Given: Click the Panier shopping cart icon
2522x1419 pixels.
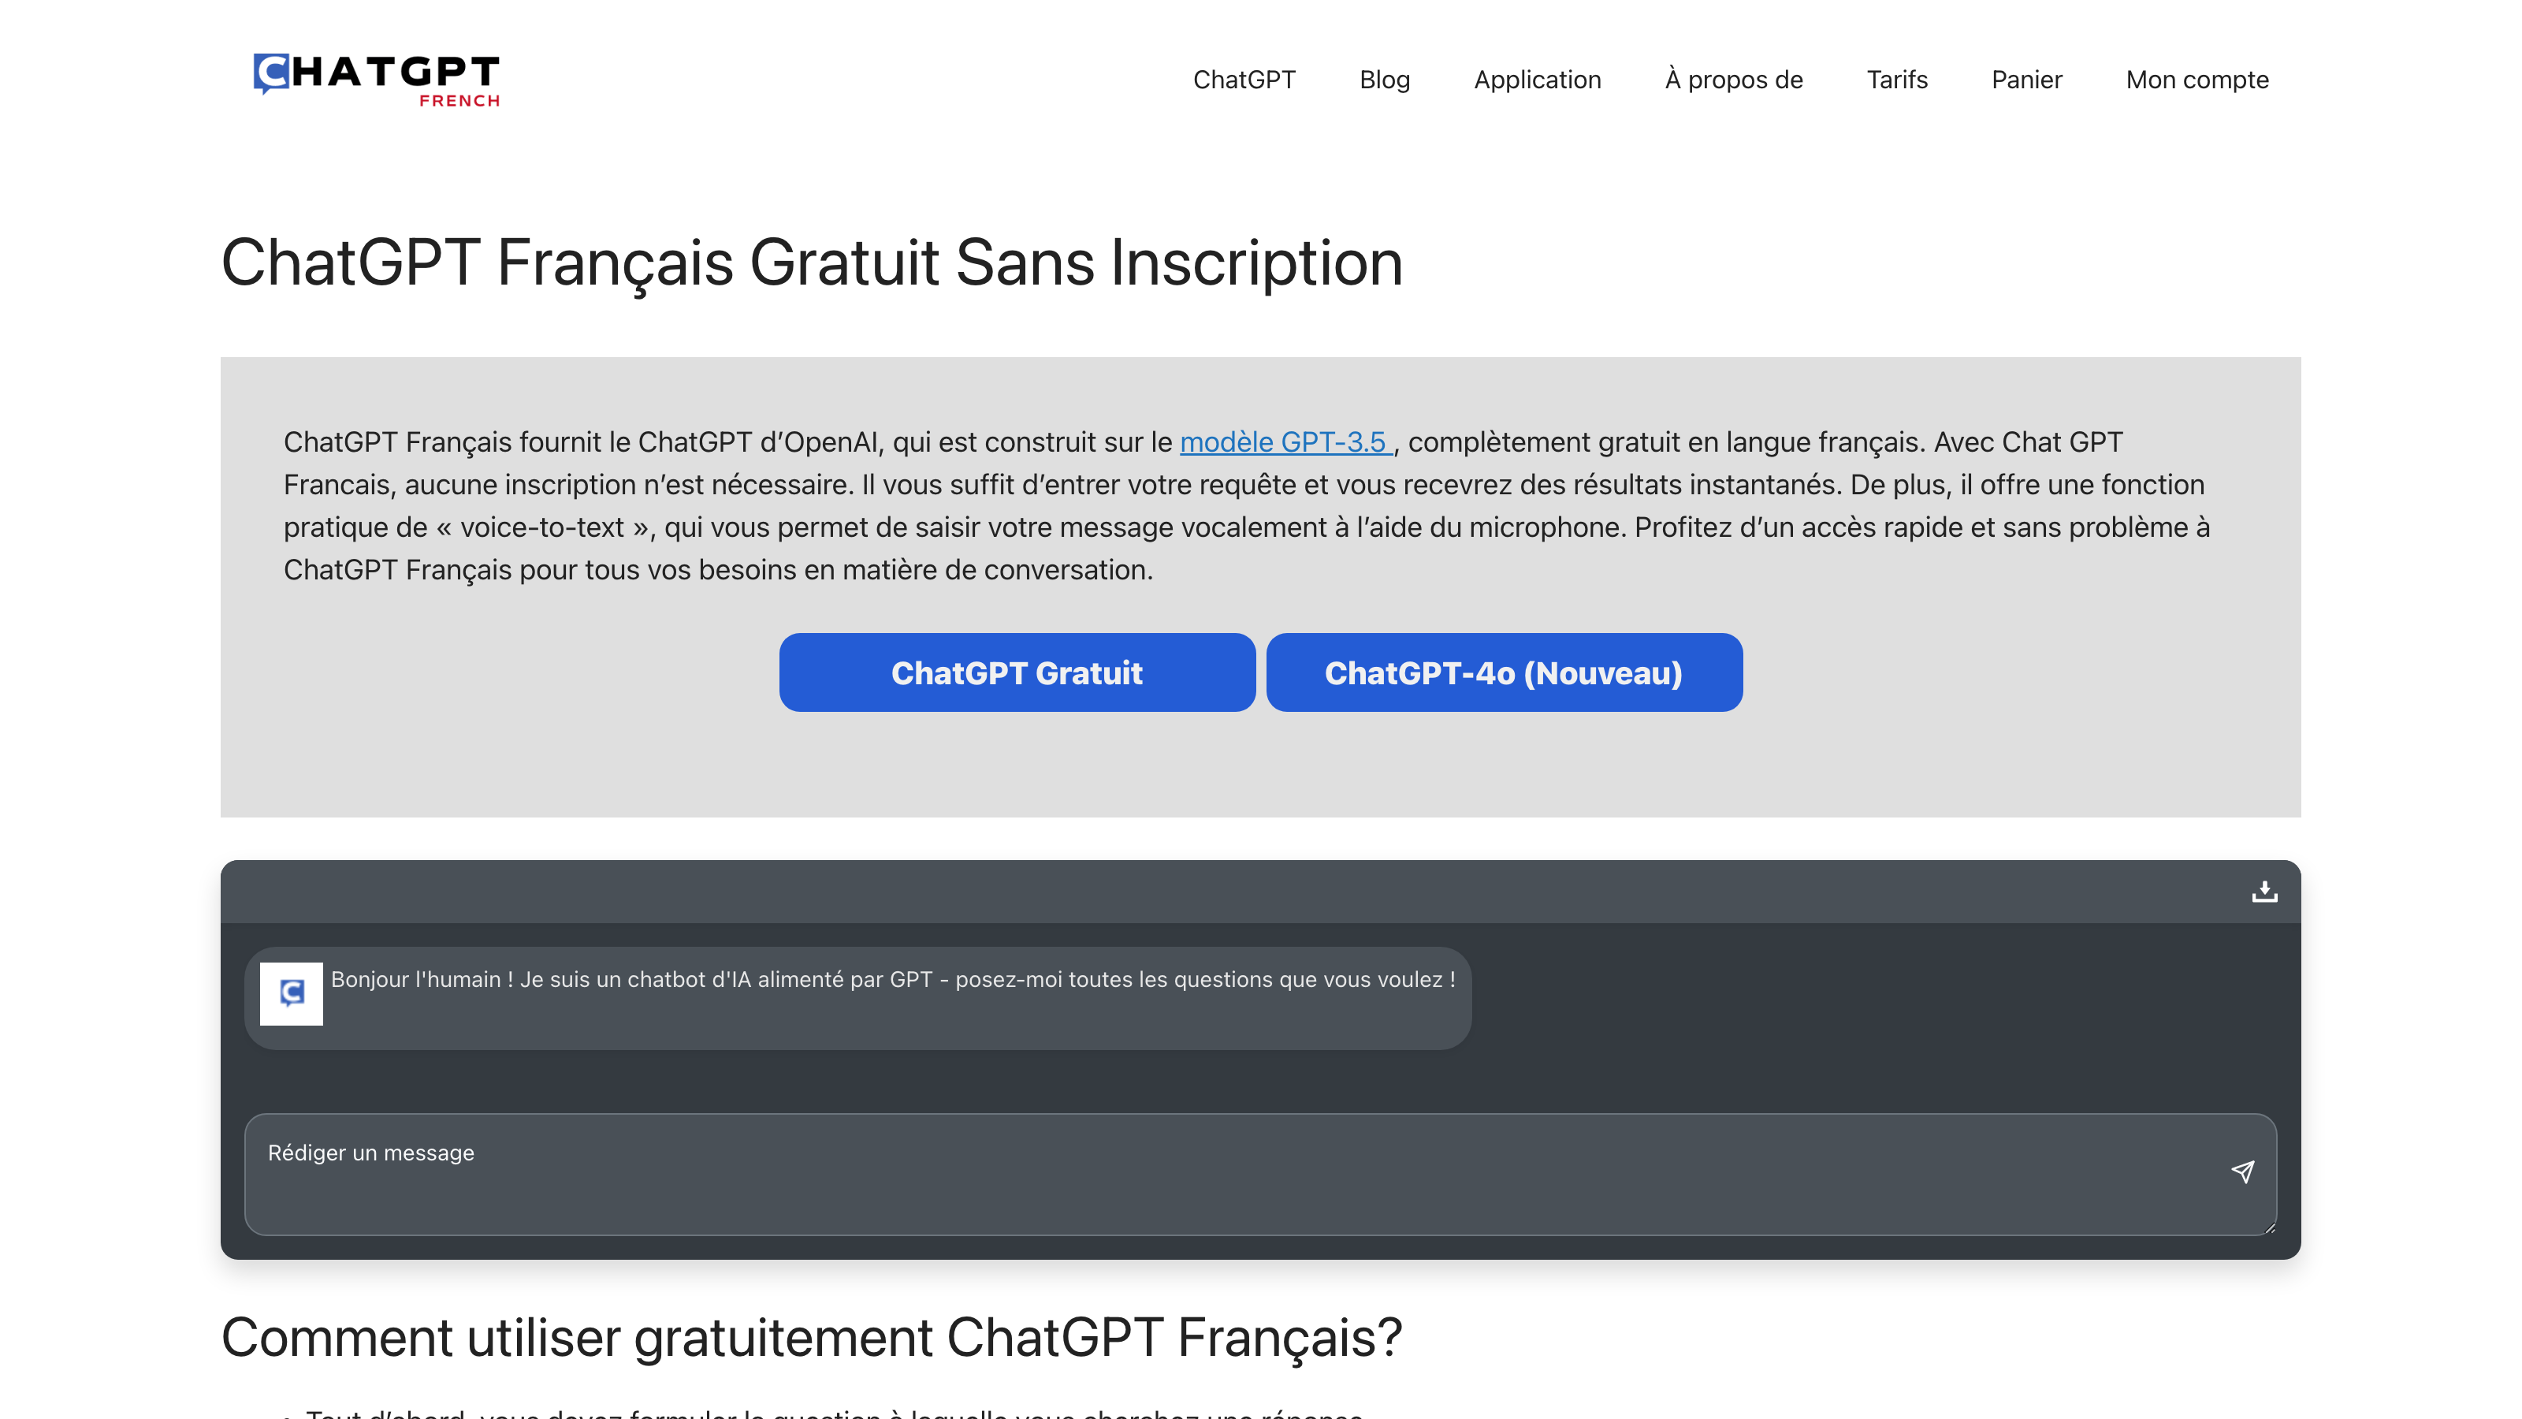Looking at the screenshot, I should click(2025, 78).
